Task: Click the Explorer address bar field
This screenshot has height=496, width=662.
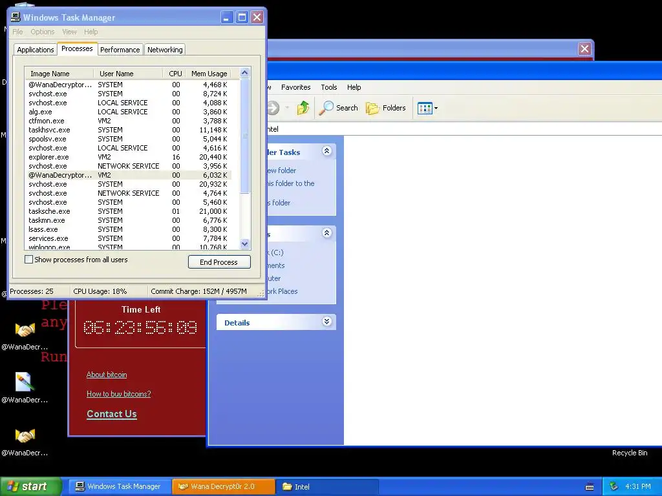Action: point(464,129)
